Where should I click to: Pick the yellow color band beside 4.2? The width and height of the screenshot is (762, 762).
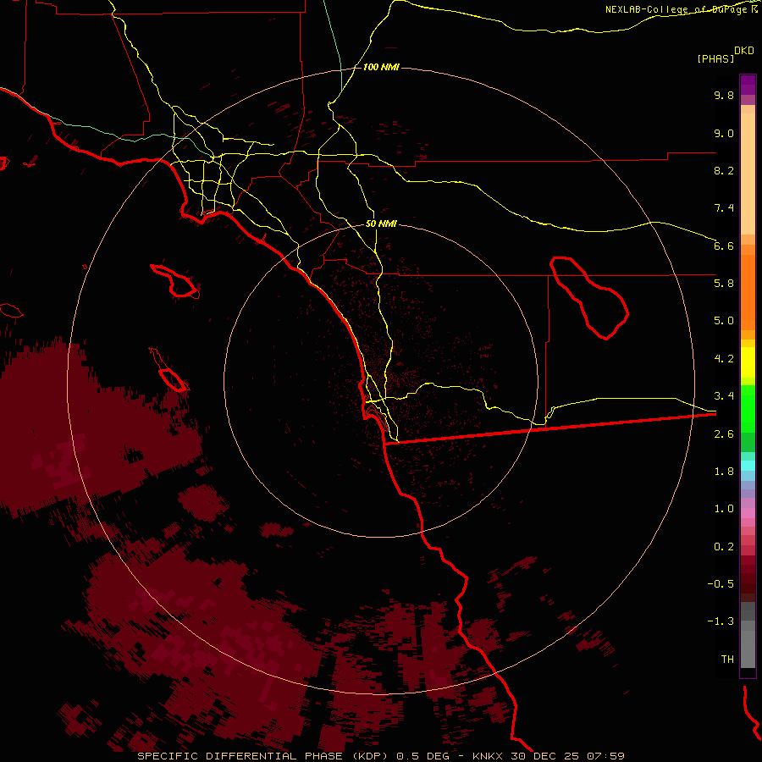748,362
